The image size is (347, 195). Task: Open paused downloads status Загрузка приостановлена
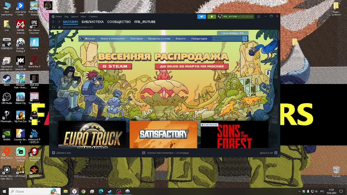[168, 153]
